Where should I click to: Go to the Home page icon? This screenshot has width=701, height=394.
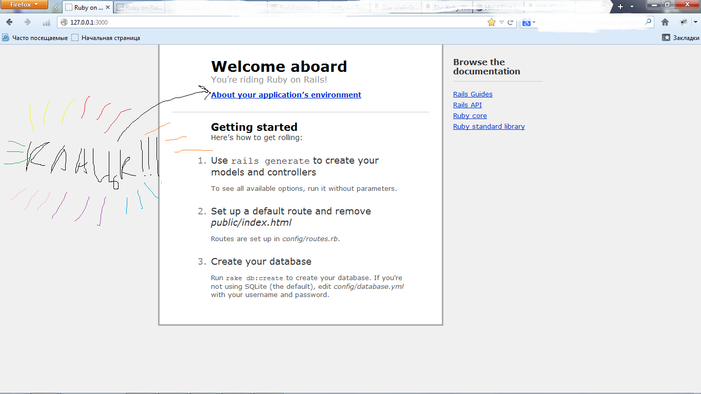(x=665, y=22)
